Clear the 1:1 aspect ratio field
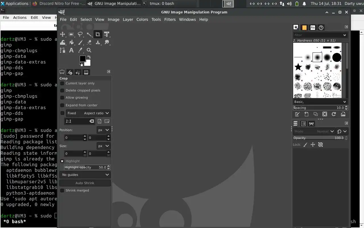The image size is (364, 228). (92, 121)
